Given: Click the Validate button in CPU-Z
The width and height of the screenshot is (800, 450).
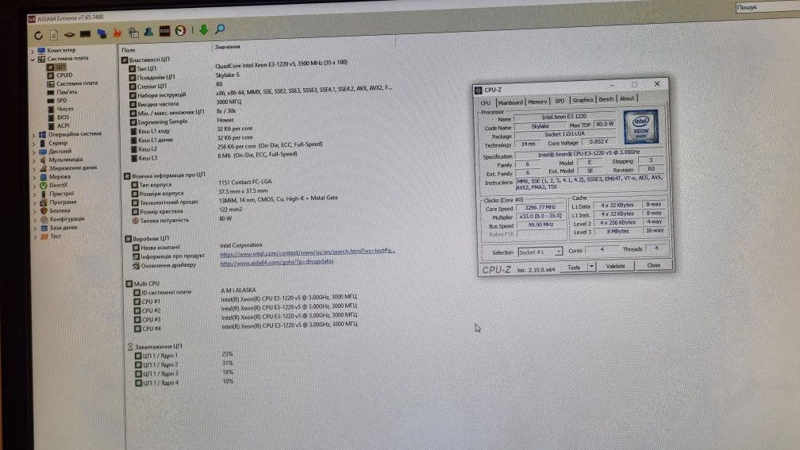Looking at the screenshot, I should [x=615, y=266].
